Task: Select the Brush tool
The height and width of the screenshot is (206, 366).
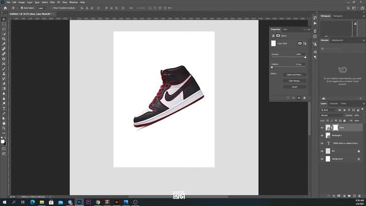Action: pos(4,69)
